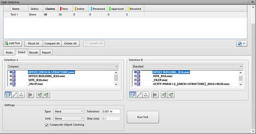The width and height of the screenshot is (256, 134).
Task: Open the Standard dropdown in Selection B
Action: [187, 66]
